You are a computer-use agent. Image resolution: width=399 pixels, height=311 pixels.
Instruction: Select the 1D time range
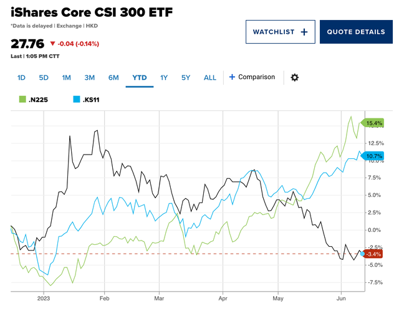coord(21,77)
